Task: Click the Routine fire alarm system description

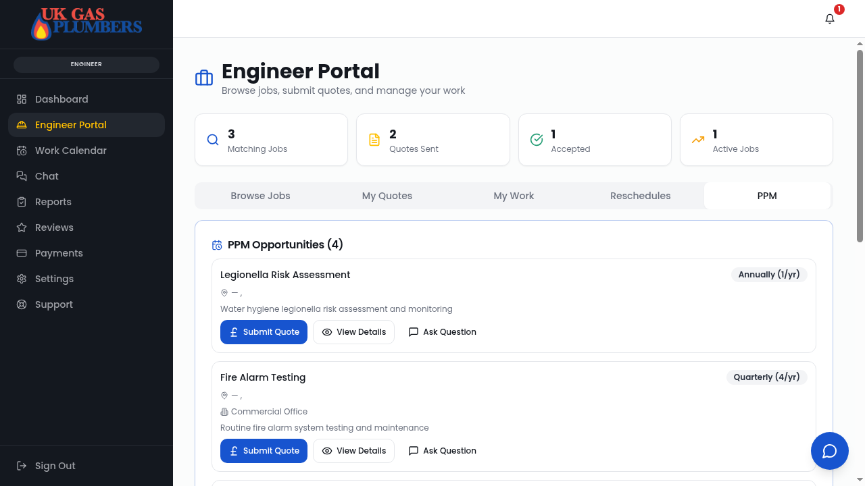Action: [x=324, y=428]
